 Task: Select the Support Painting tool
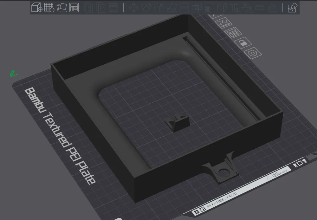pyautogui.click(x=209, y=8)
